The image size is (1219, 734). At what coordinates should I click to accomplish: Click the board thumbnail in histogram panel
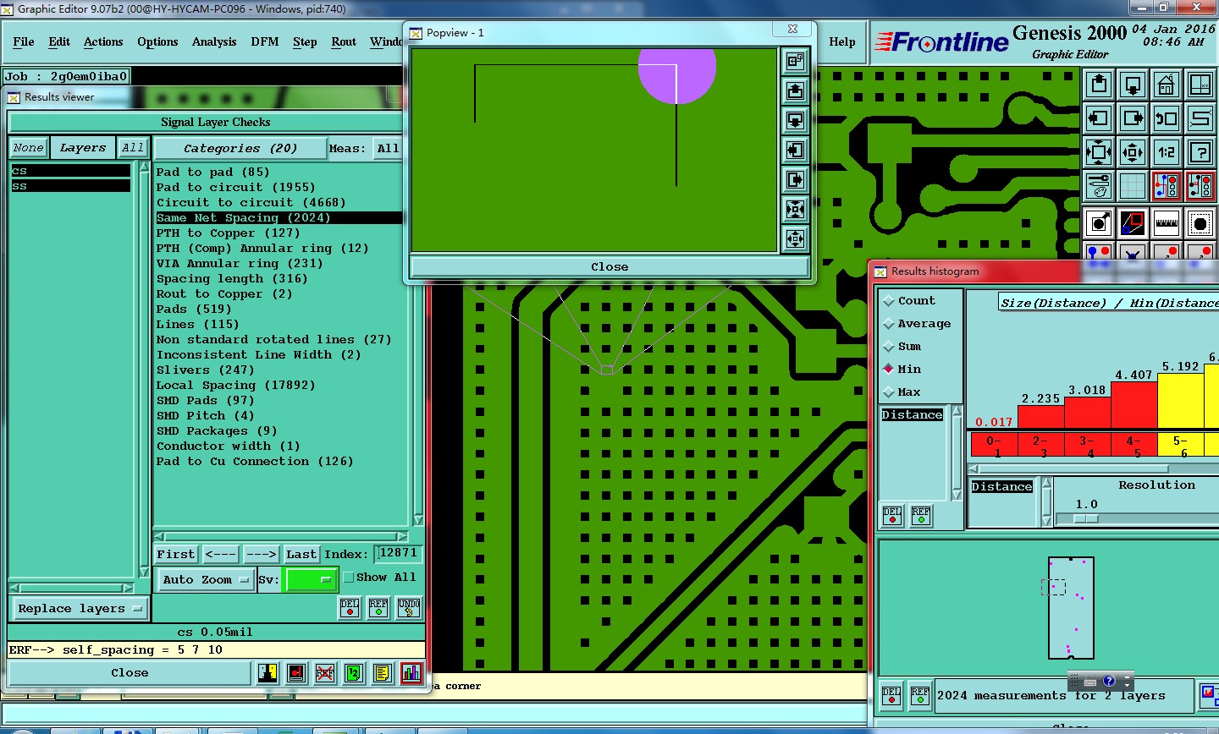[x=1071, y=607]
